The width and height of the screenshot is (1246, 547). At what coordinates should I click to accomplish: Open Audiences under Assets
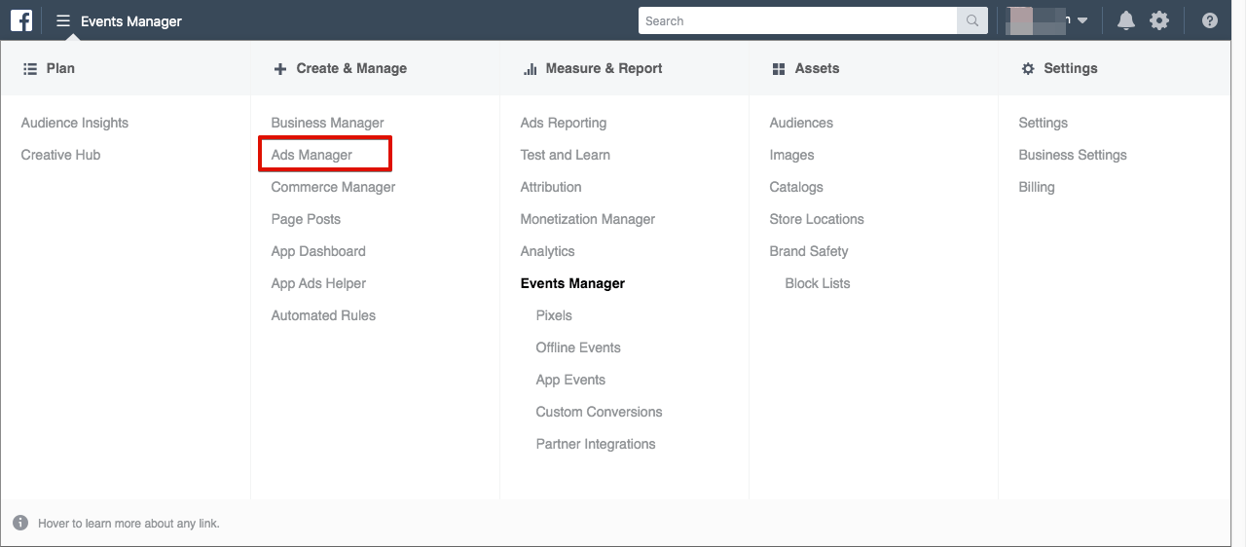point(801,123)
